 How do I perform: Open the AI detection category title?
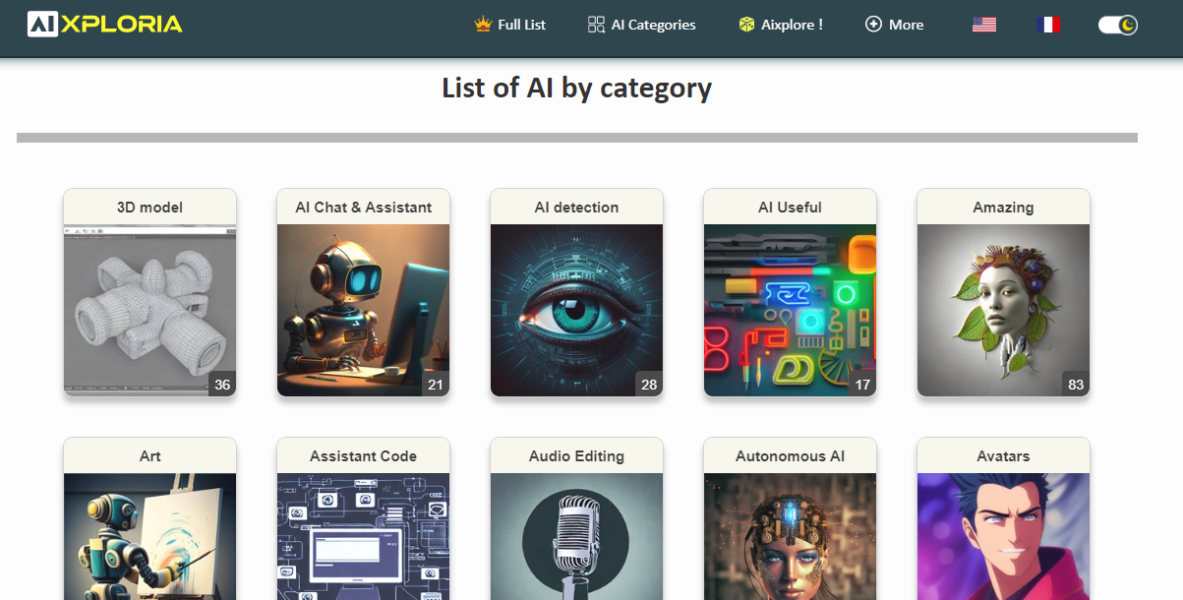[x=576, y=207]
